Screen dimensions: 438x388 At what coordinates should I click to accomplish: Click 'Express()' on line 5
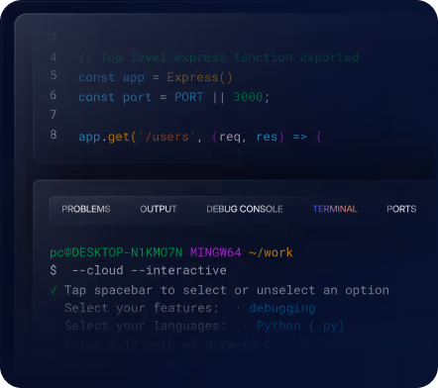[199, 77]
